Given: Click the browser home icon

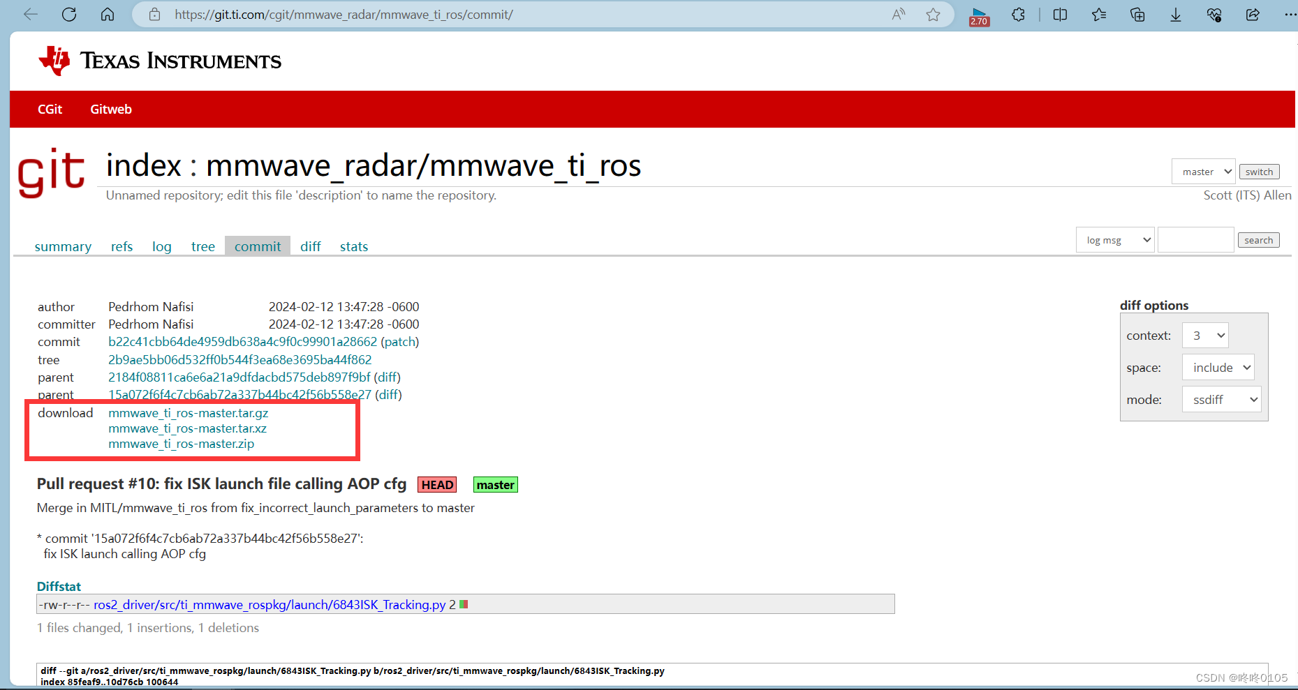Looking at the screenshot, I should tap(108, 14).
